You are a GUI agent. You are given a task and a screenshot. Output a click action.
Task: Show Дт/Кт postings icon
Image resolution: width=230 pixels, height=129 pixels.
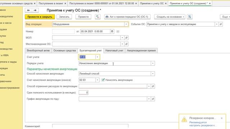[x=98, y=17]
